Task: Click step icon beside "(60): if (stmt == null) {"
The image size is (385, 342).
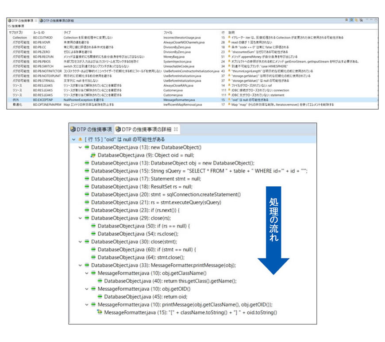Action: (93, 249)
